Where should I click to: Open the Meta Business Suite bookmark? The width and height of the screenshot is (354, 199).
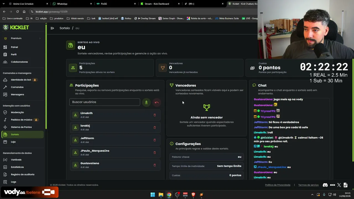coord(227,19)
